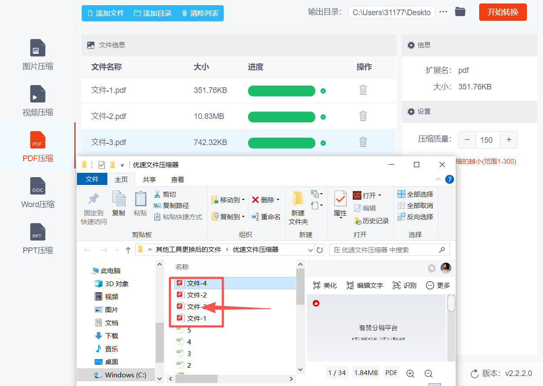Delete 文件-3.pdf with its trash icon

pyautogui.click(x=363, y=142)
